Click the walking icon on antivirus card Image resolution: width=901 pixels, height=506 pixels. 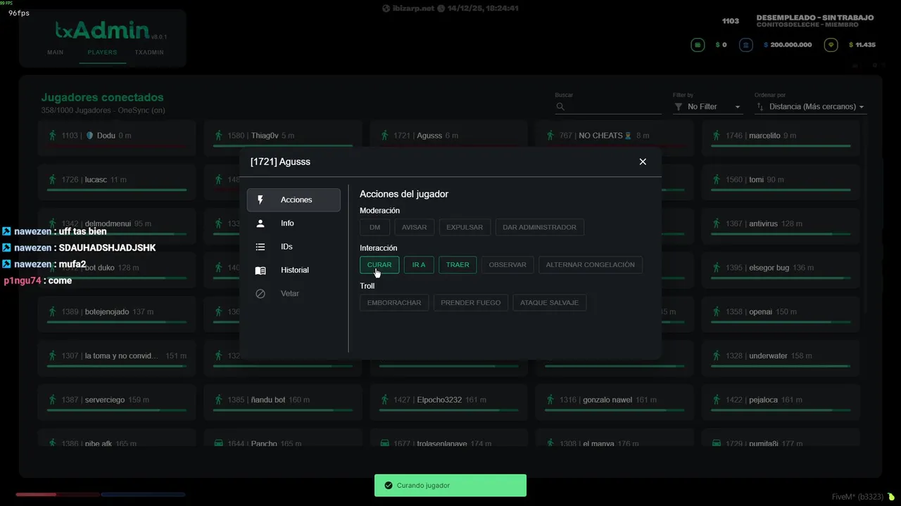(x=717, y=223)
